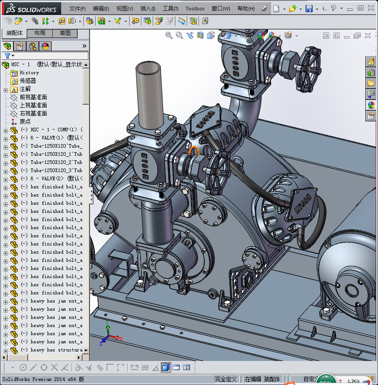
Task: Open the ConfigurationManager tab icon
Action: (x=33, y=46)
